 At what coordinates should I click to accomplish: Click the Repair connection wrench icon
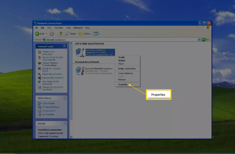tap(39, 74)
